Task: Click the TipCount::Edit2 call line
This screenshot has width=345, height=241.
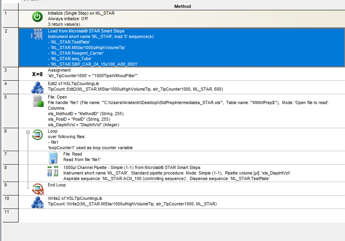Action: (135, 89)
